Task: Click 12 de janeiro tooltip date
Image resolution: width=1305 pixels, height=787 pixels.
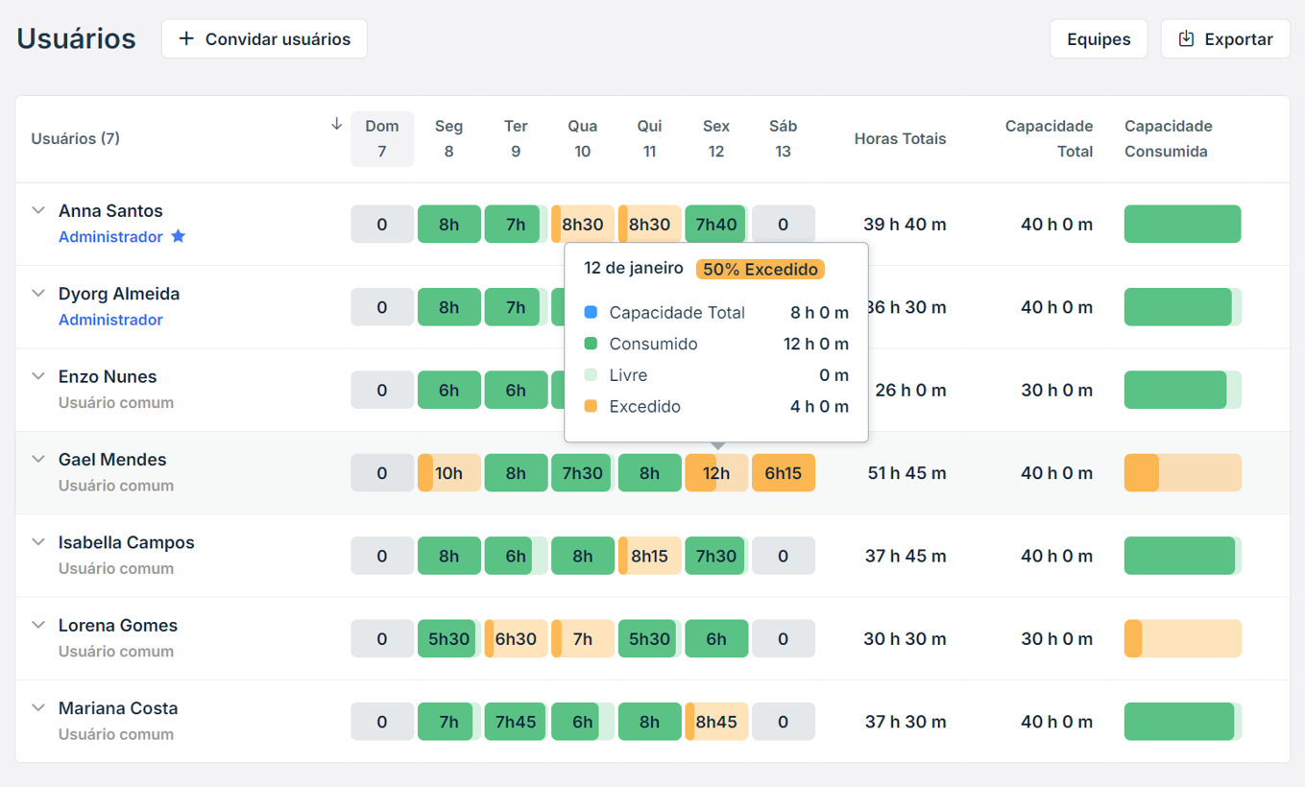Action: pos(634,269)
